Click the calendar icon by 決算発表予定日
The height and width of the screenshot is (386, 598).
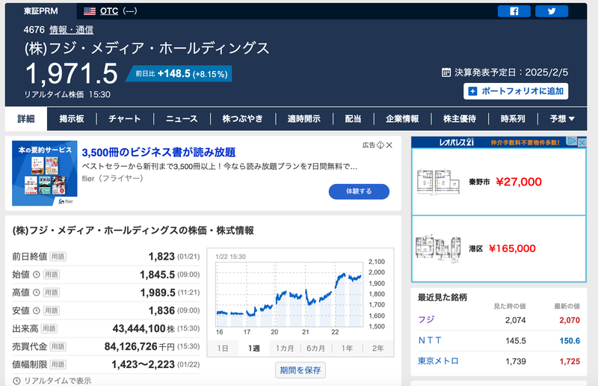(446, 72)
